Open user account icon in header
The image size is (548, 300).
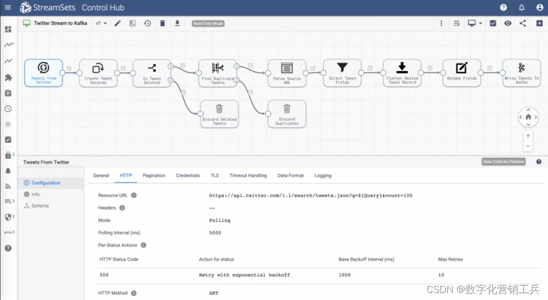539,7
